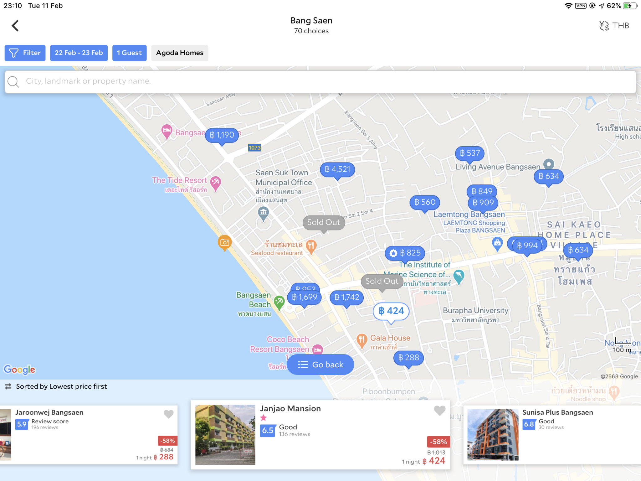Change sort order Lowest price first
Image resolution: width=641 pixels, height=481 pixels.
tap(56, 386)
